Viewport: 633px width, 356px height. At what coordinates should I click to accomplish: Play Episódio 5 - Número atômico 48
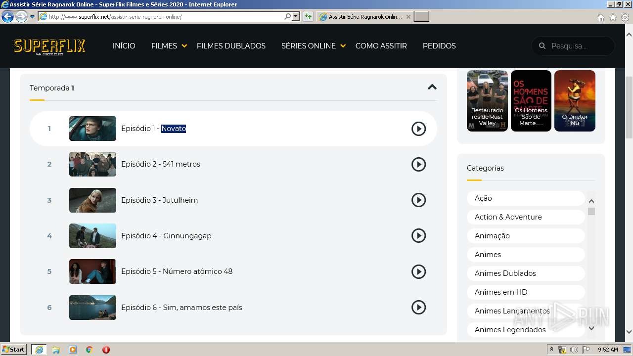[418, 271]
